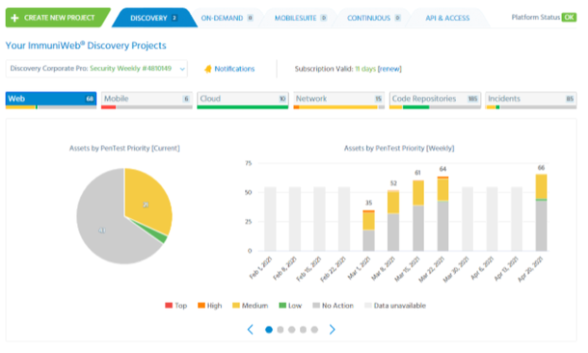Select the fourth carousel dot
Image resolution: width=588 pixels, height=353 pixels.
[x=303, y=329]
